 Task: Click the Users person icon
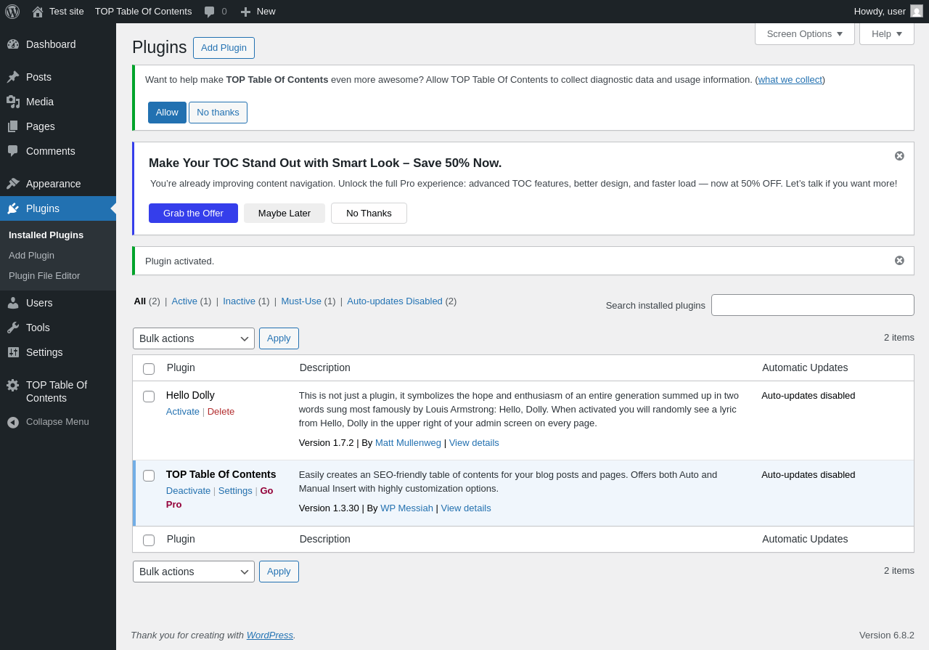tap(13, 303)
